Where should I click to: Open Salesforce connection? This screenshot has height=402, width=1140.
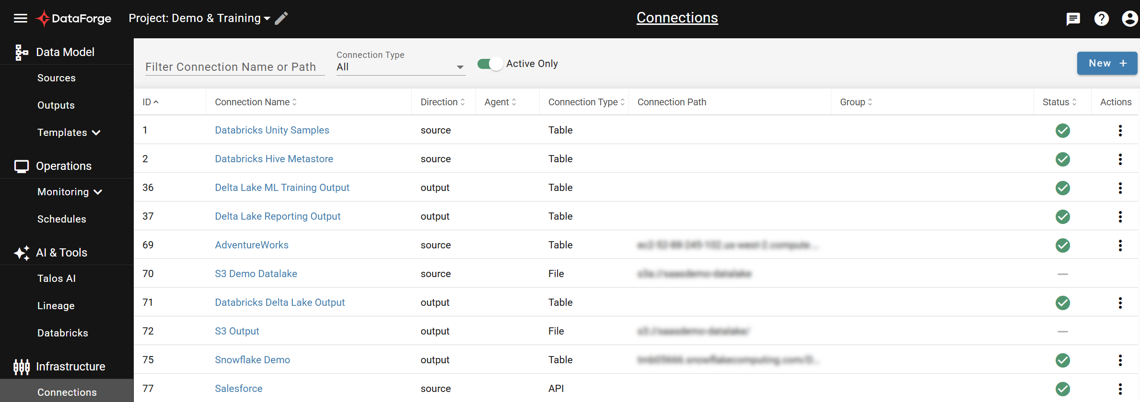[239, 389]
